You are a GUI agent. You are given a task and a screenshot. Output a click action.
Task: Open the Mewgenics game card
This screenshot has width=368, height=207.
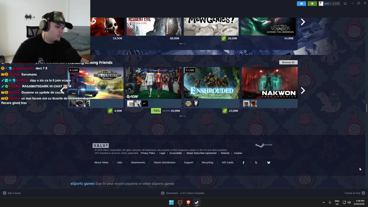211,26
